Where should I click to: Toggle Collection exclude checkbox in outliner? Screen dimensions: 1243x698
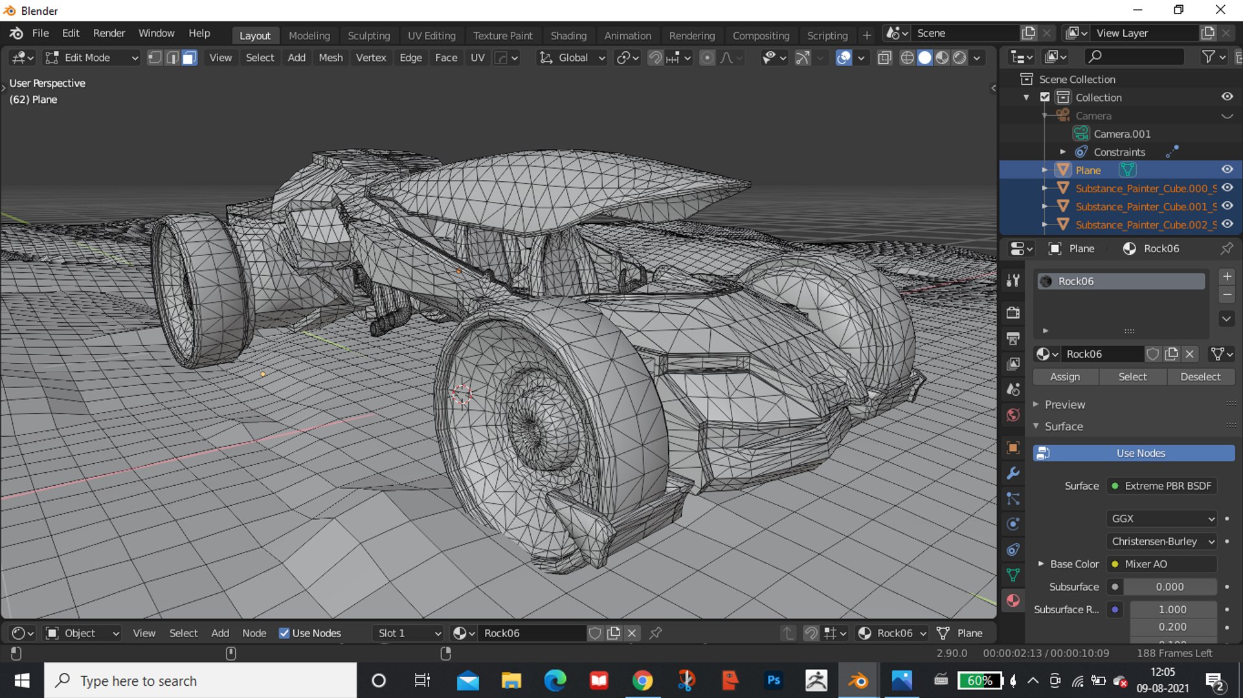click(x=1045, y=97)
